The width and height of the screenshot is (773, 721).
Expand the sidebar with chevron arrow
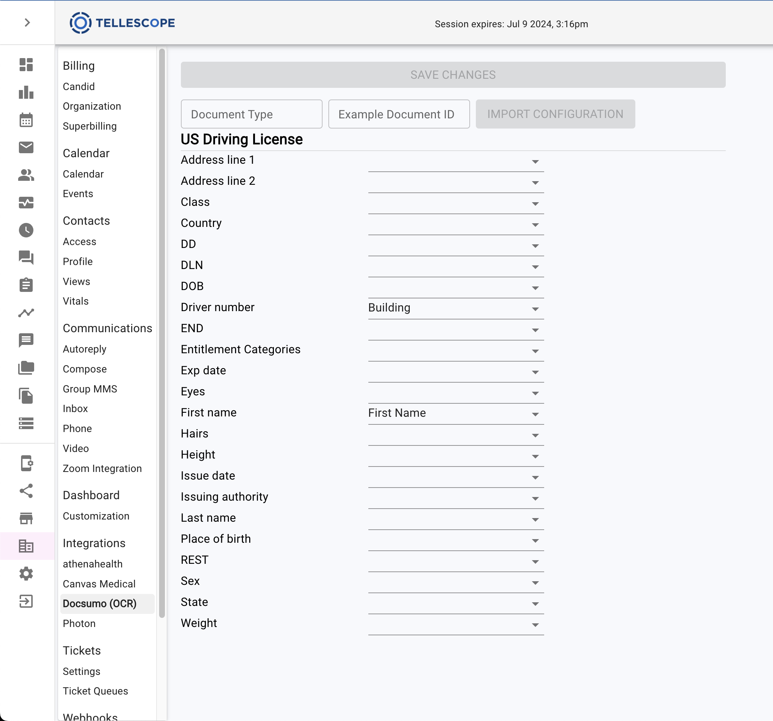27,23
